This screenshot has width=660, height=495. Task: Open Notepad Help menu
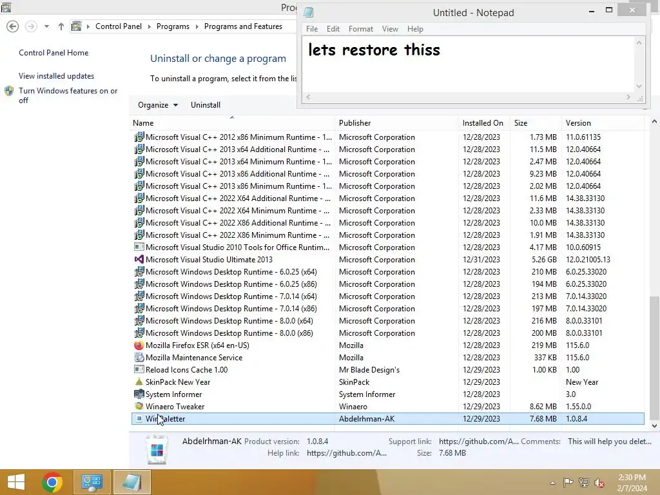(x=415, y=28)
